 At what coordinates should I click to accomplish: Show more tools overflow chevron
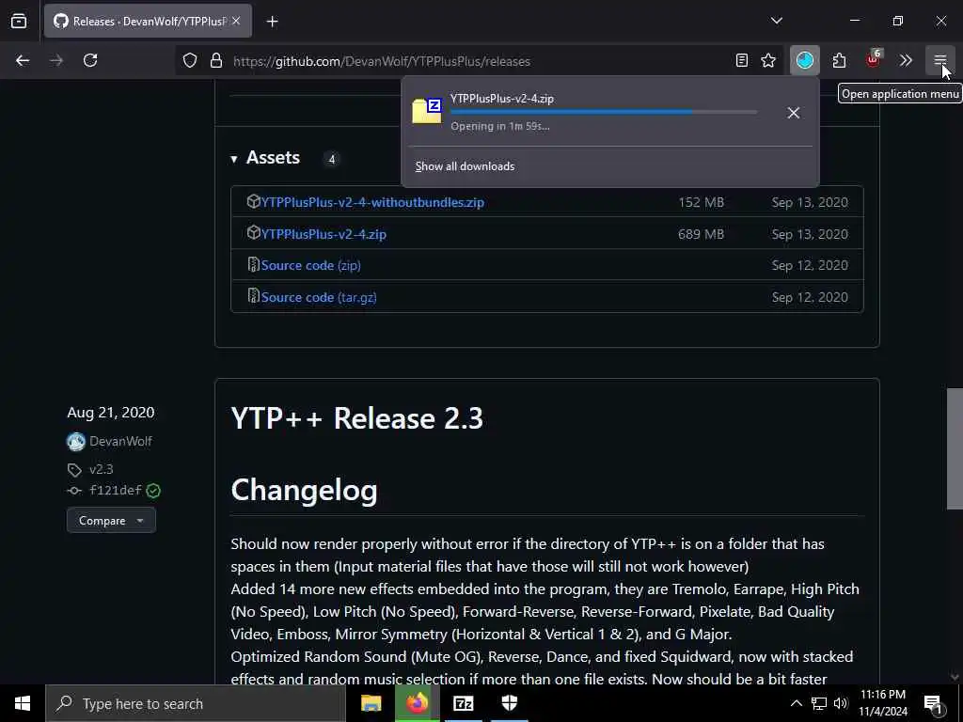coord(906,60)
